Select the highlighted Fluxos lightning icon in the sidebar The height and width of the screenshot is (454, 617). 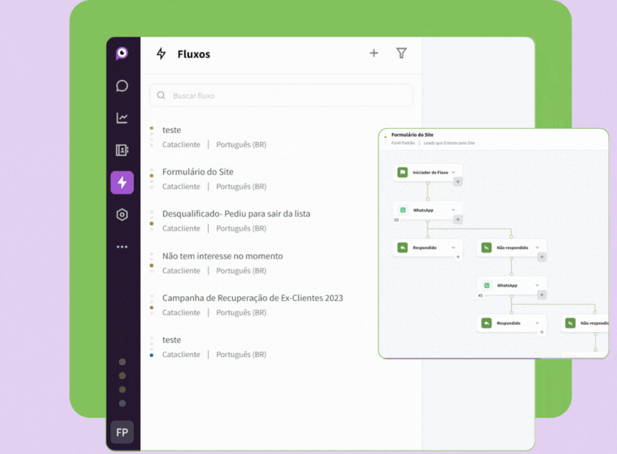click(122, 182)
